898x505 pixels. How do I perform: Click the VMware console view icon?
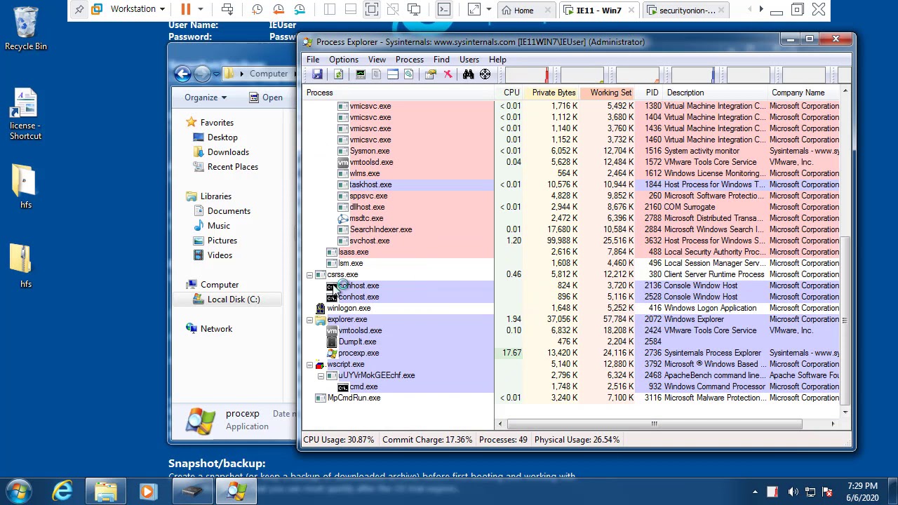pyautogui.click(x=443, y=9)
